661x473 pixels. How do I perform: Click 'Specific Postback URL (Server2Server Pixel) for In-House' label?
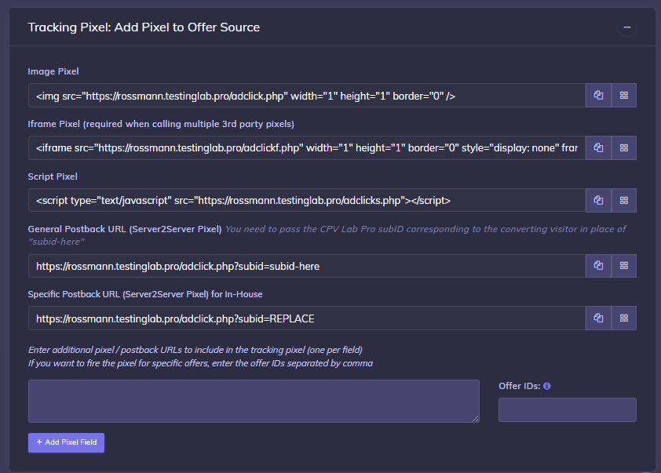145,294
